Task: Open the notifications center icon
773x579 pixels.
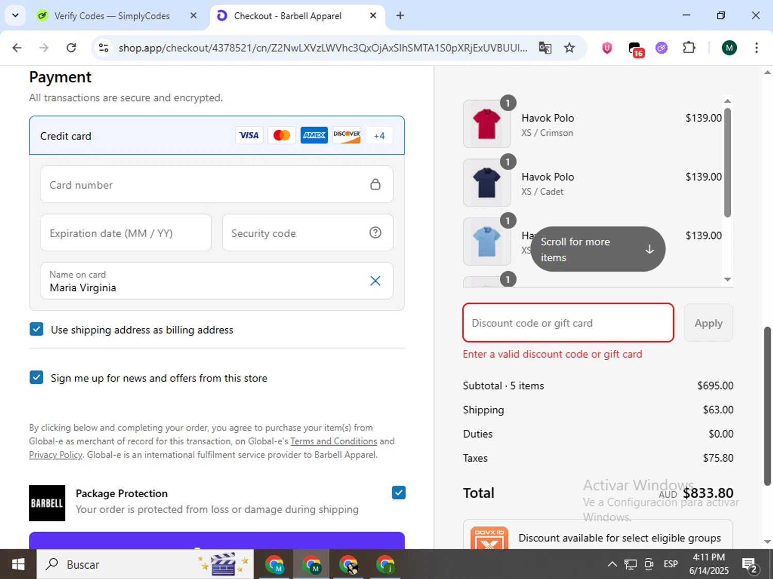Action: [750, 565]
